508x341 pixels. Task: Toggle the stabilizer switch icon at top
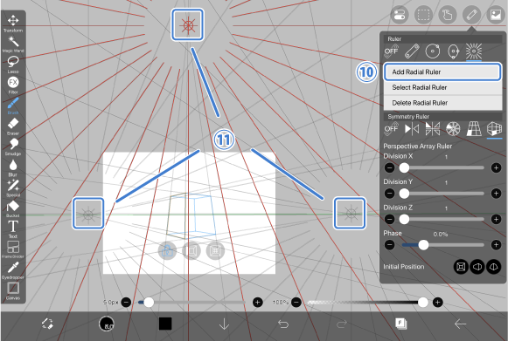click(x=400, y=15)
